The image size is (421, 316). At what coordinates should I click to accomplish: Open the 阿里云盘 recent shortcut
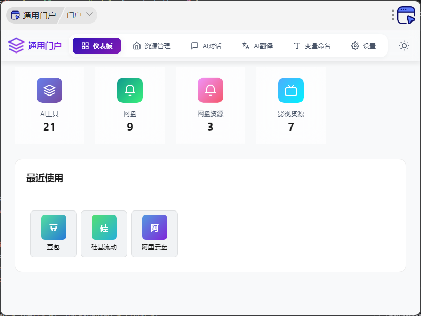point(155,234)
